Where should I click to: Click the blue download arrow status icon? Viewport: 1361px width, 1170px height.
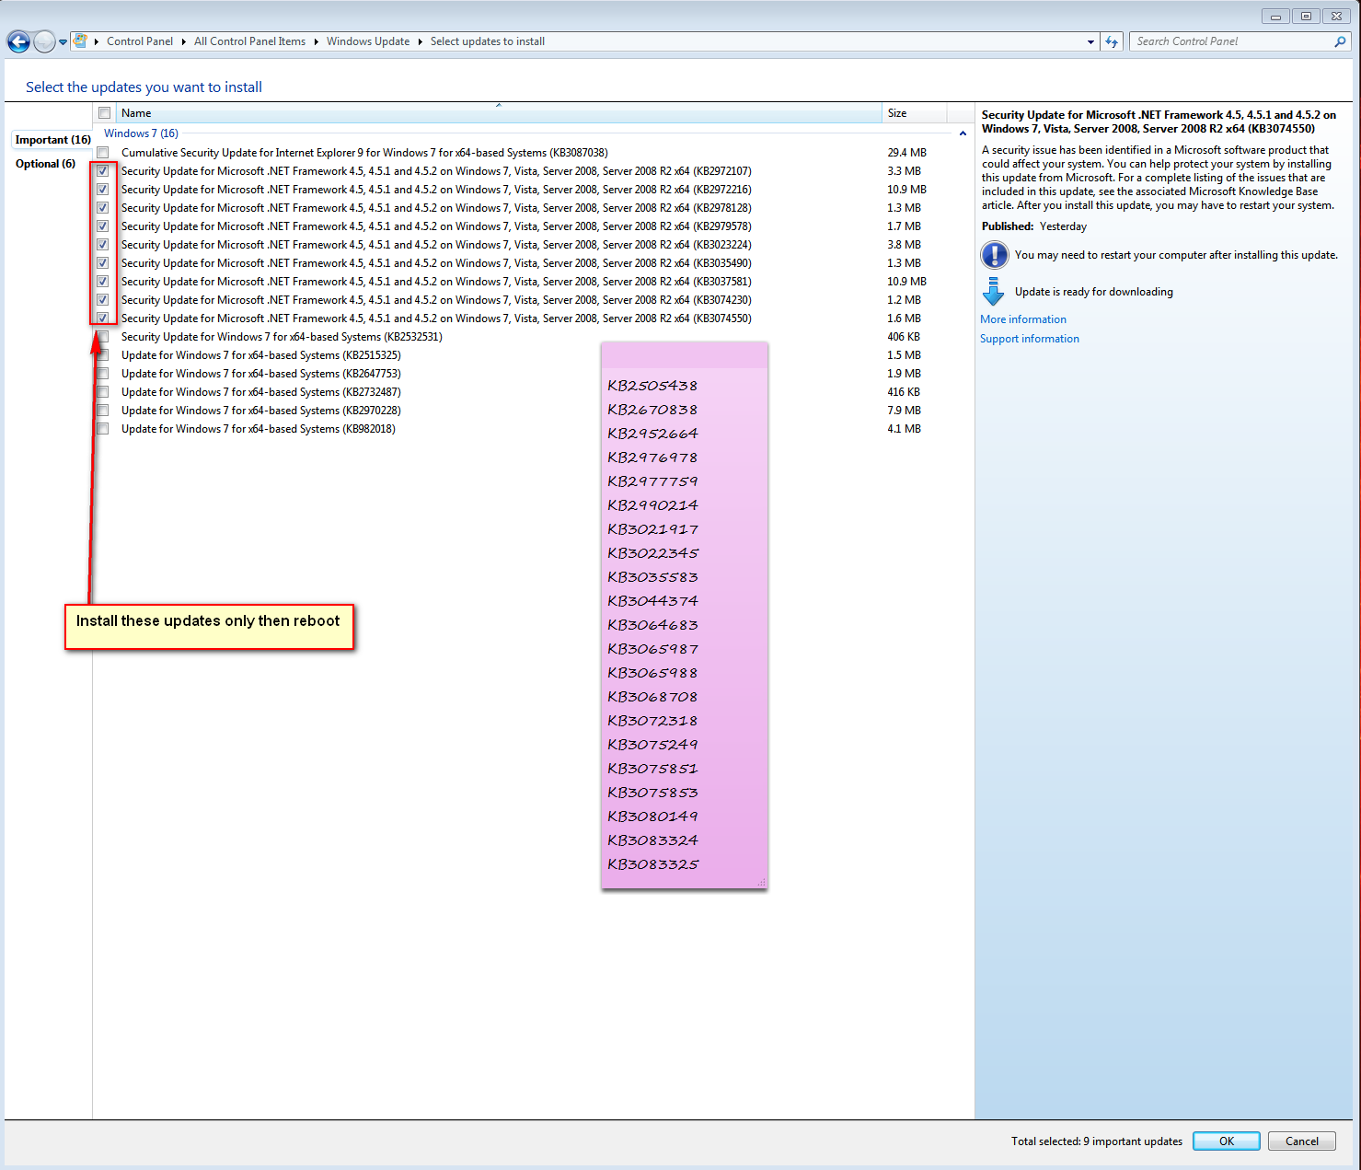(994, 292)
